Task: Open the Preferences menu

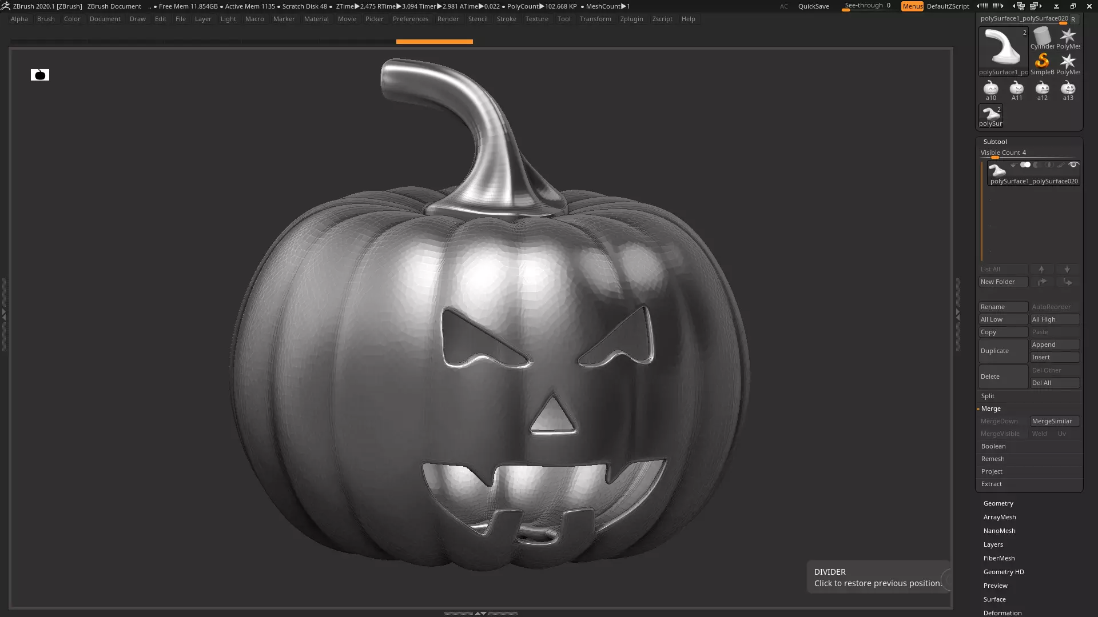Action: [410, 19]
